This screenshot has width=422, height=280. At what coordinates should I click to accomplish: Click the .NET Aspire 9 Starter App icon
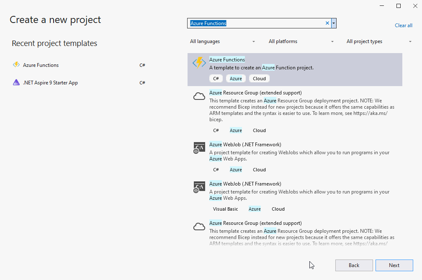coord(16,82)
